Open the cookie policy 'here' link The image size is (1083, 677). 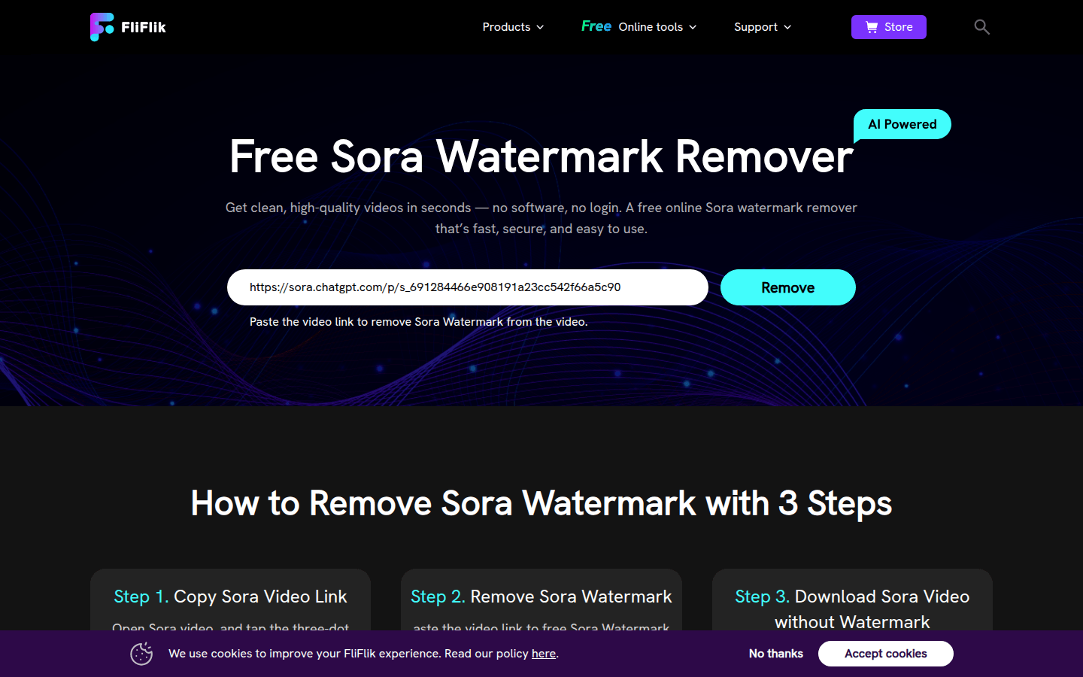point(544,654)
